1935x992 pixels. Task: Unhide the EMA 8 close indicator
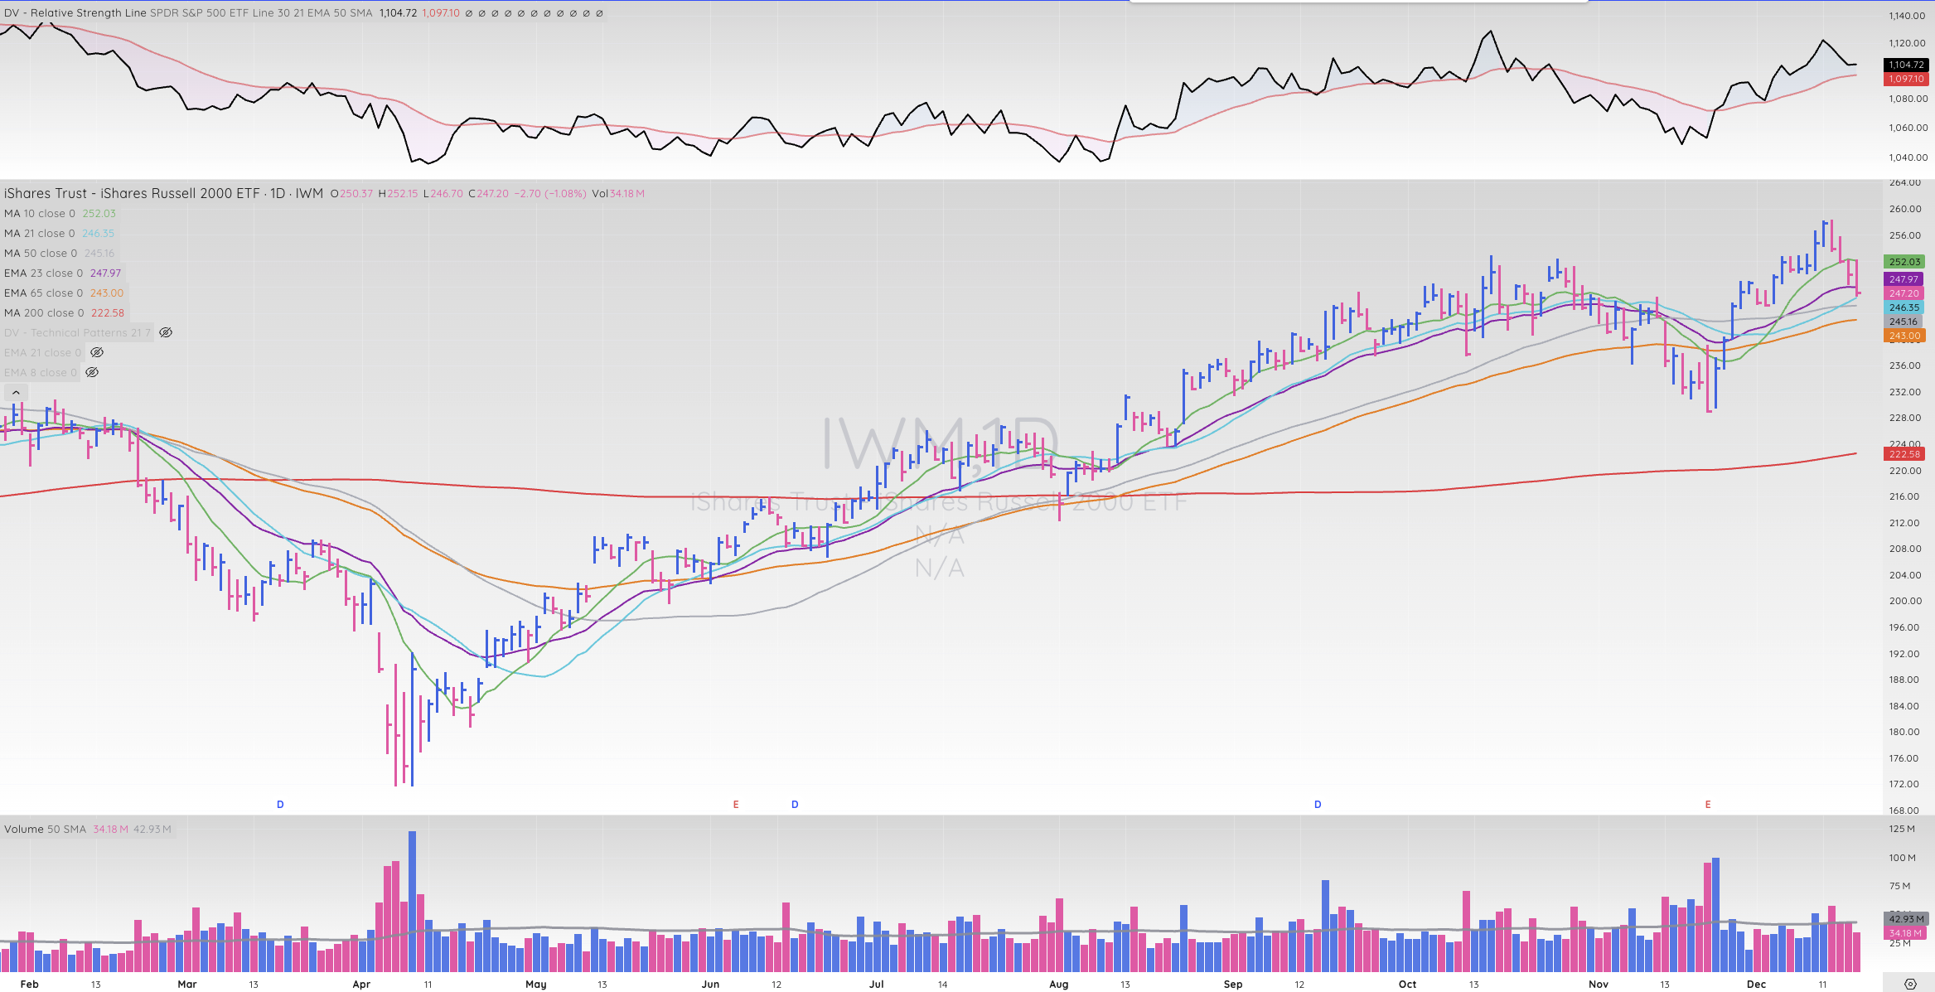tap(92, 372)
